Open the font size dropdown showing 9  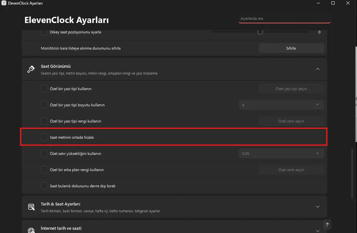(281, 105)
